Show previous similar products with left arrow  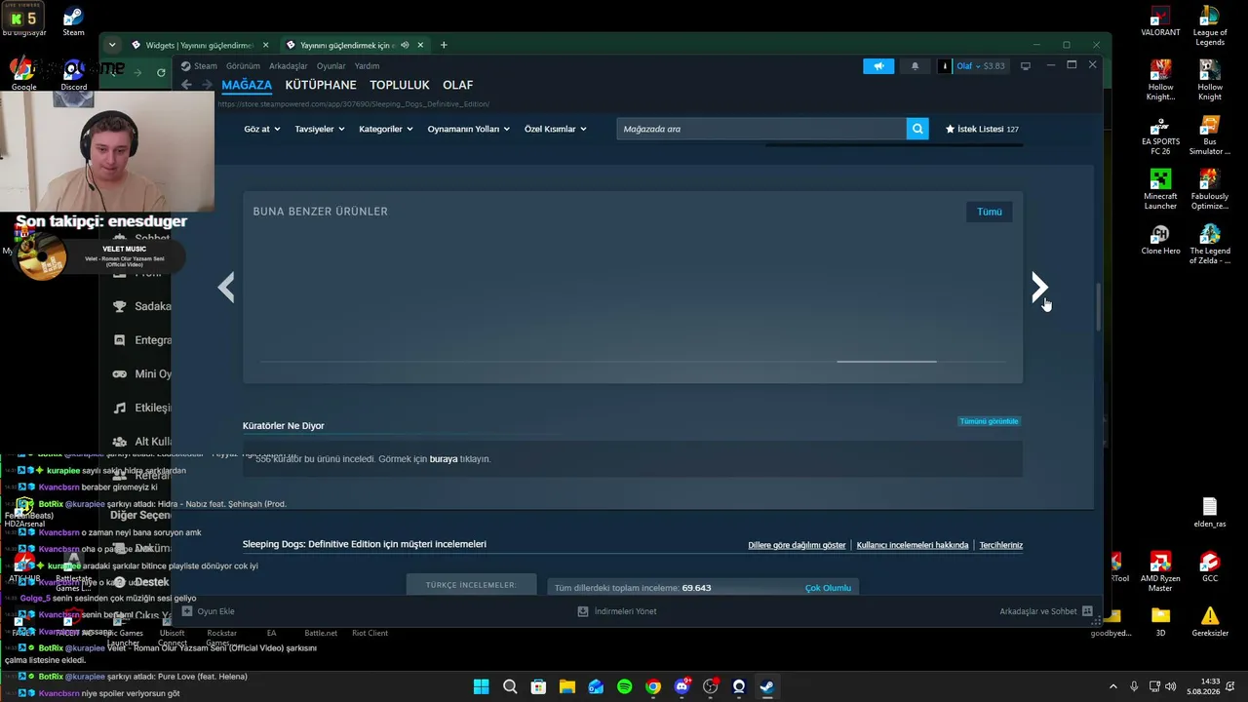[226, 287]
